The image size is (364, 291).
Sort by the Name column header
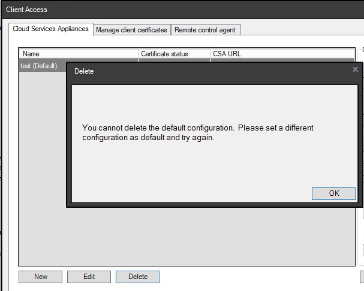coord(78,54)
